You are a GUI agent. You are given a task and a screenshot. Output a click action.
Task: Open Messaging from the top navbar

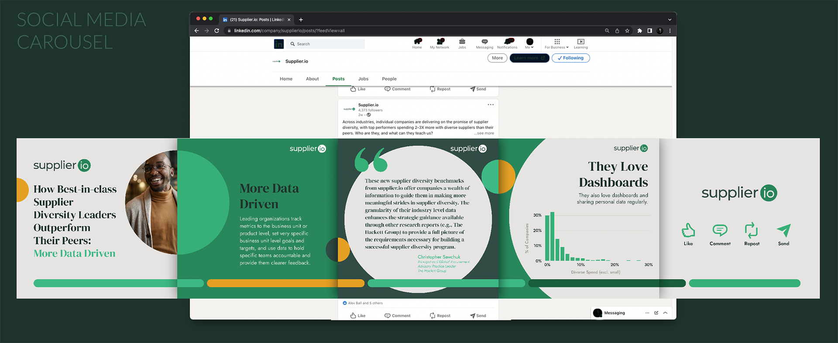pyautogui.click(x=484, y=43)
